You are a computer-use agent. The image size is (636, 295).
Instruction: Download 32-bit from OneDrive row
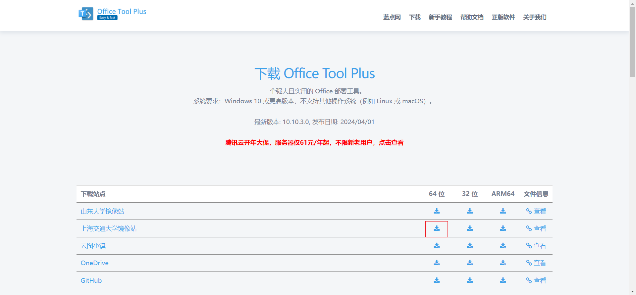tap(470, 263)
